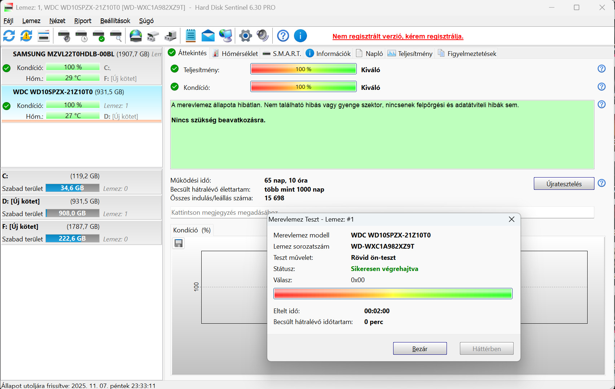This screenshot has height=389, width=615.
Task: Open the Riport menu
Action: pos(83,21)
